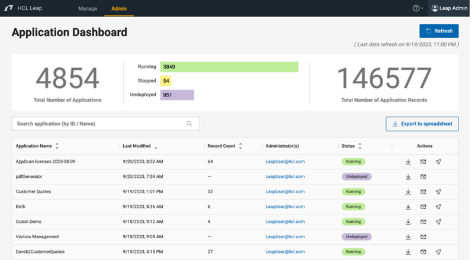Screen dimensions: 472x260
Task: Sort by Application Name column
Action: [x=57, y=146]
